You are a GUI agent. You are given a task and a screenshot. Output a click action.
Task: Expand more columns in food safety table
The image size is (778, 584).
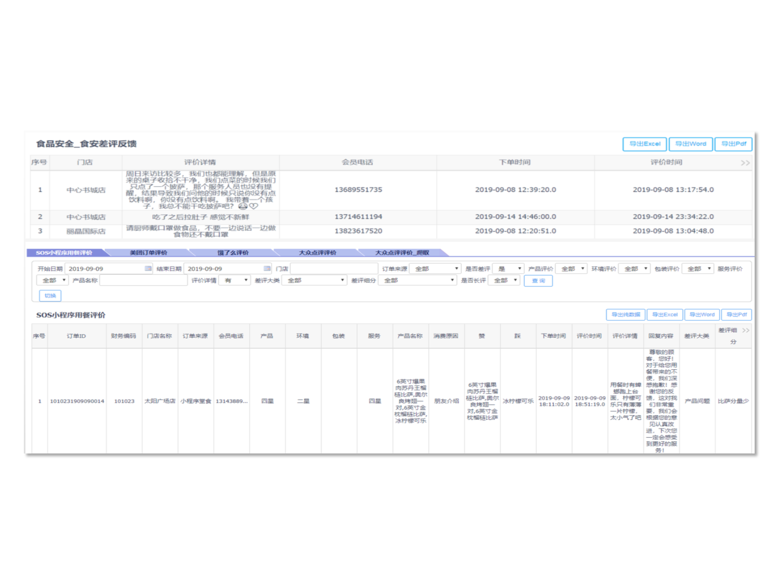click(744, 163)
